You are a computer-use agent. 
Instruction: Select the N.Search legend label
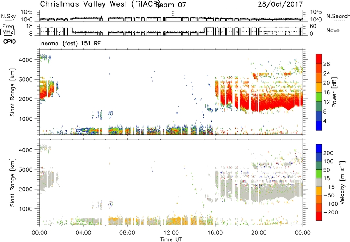(x=338, y=16)
